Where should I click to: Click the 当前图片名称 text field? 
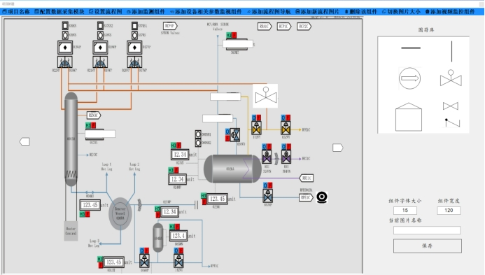coord(427,230)
